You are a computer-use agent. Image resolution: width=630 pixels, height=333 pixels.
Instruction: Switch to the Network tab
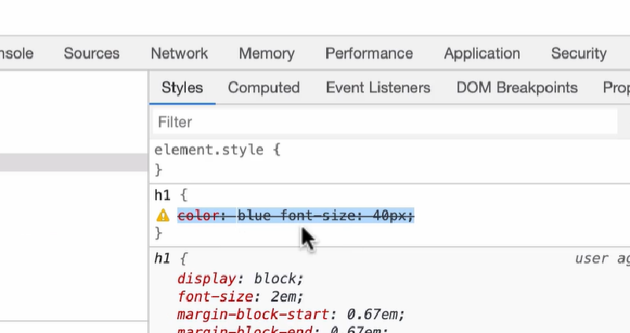click(180, 54)
